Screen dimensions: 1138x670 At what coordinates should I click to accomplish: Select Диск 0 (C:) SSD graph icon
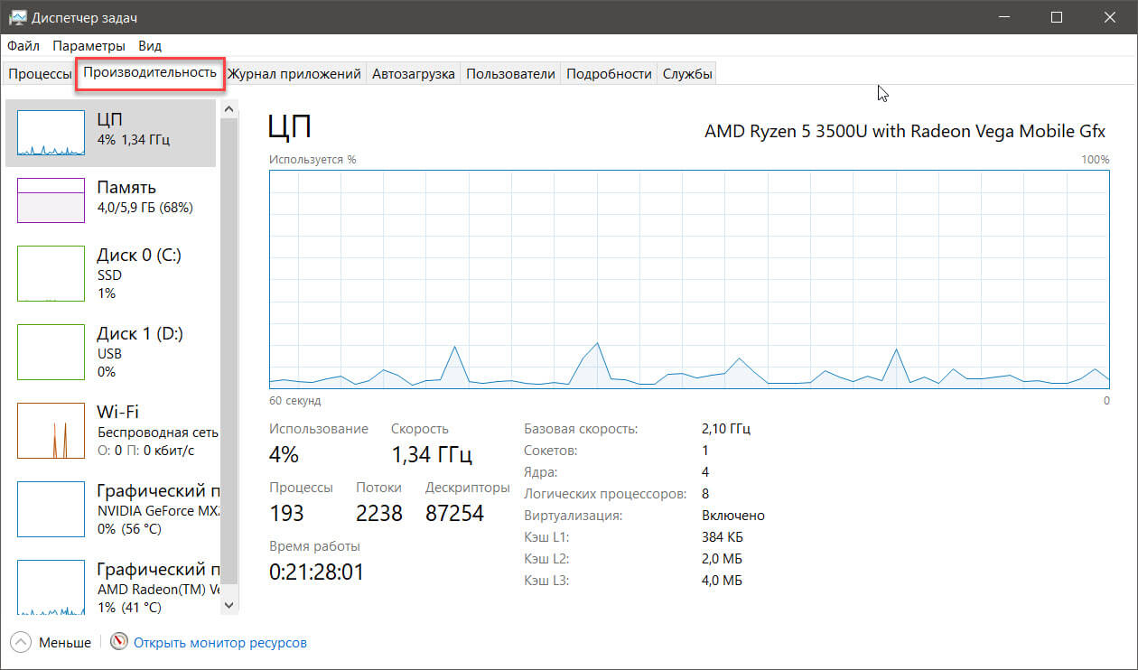[51, 274]
